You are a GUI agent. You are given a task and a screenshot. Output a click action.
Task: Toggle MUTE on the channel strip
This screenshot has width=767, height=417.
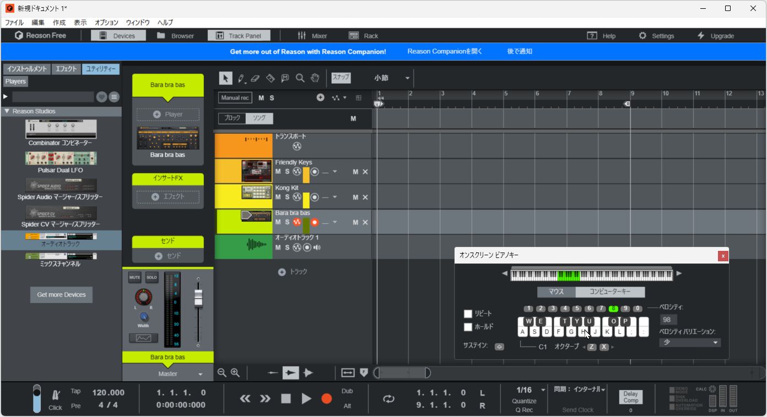(135, 277)
